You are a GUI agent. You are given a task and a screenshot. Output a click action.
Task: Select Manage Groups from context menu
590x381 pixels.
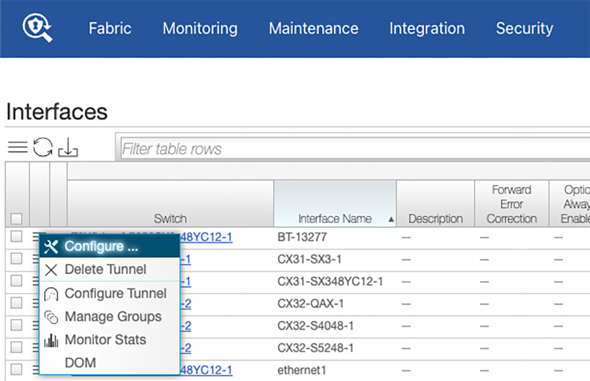(113, 316)
